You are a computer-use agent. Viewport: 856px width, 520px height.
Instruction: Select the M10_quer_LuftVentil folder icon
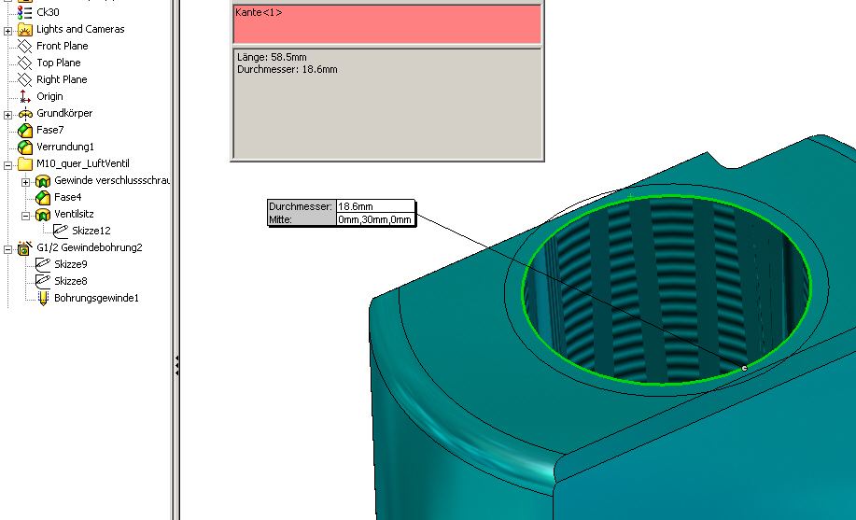click(25, 164)
